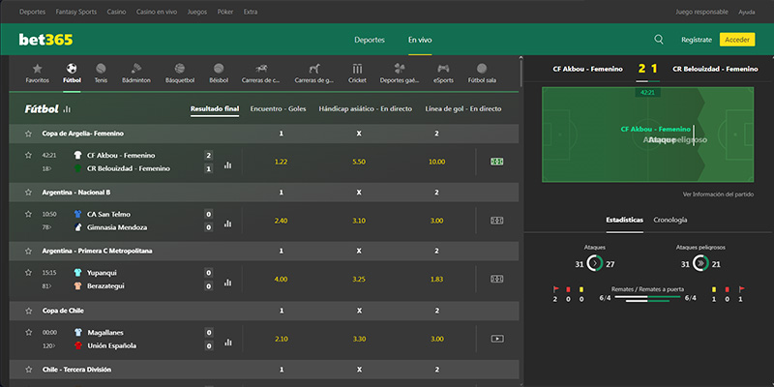The width and height of the screenshot is (774, 387).
Task: Favorite the Magallanes match star
Action: (x=28, y=332)
